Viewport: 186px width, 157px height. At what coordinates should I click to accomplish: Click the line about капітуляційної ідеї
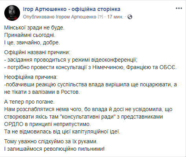tap(62, 131)
